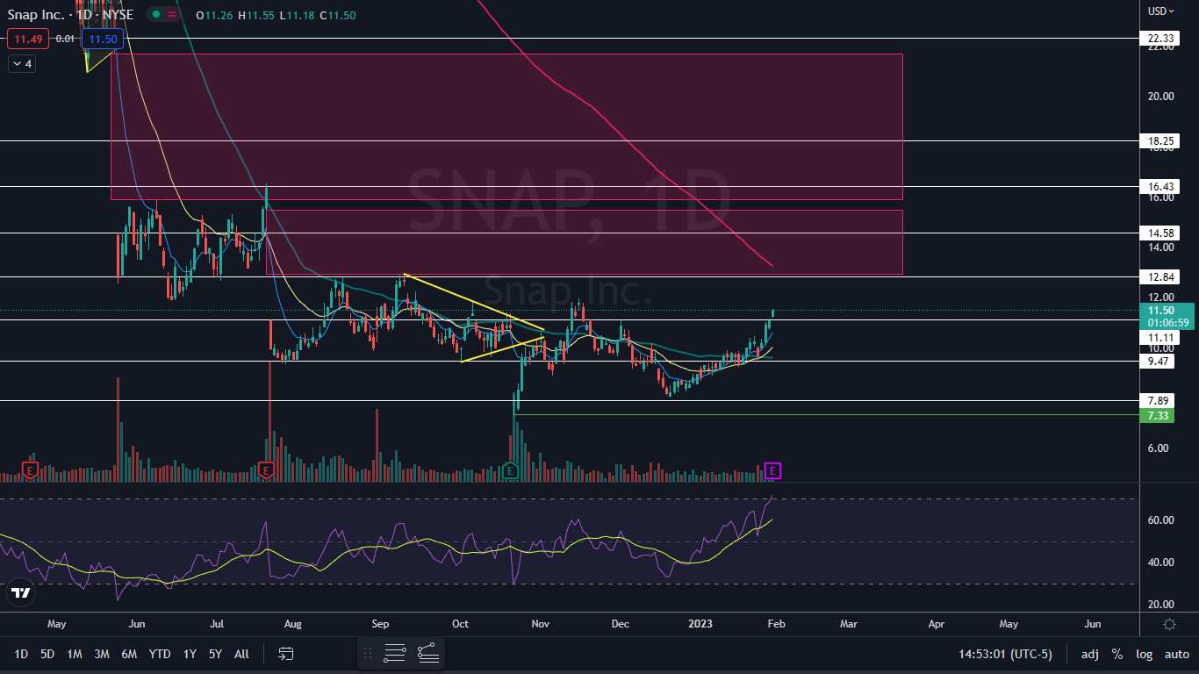
Task: Select the drawing path template icon
Action: coord(427,654)
